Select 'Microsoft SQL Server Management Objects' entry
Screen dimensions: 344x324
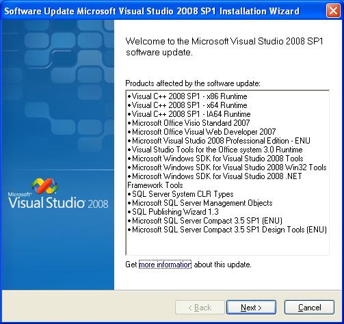tap(200, 203)
